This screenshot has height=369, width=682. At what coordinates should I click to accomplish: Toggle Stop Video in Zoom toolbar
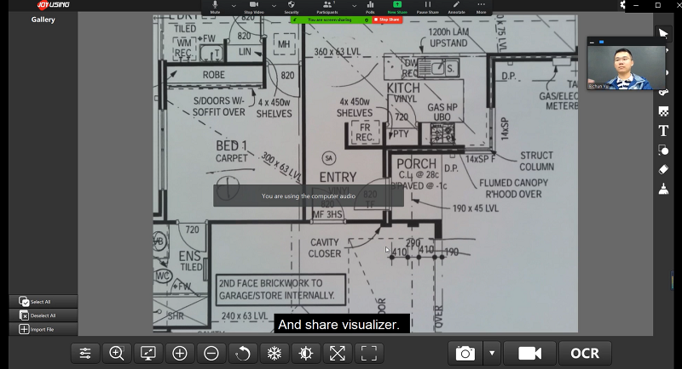[x=254, y=7]
